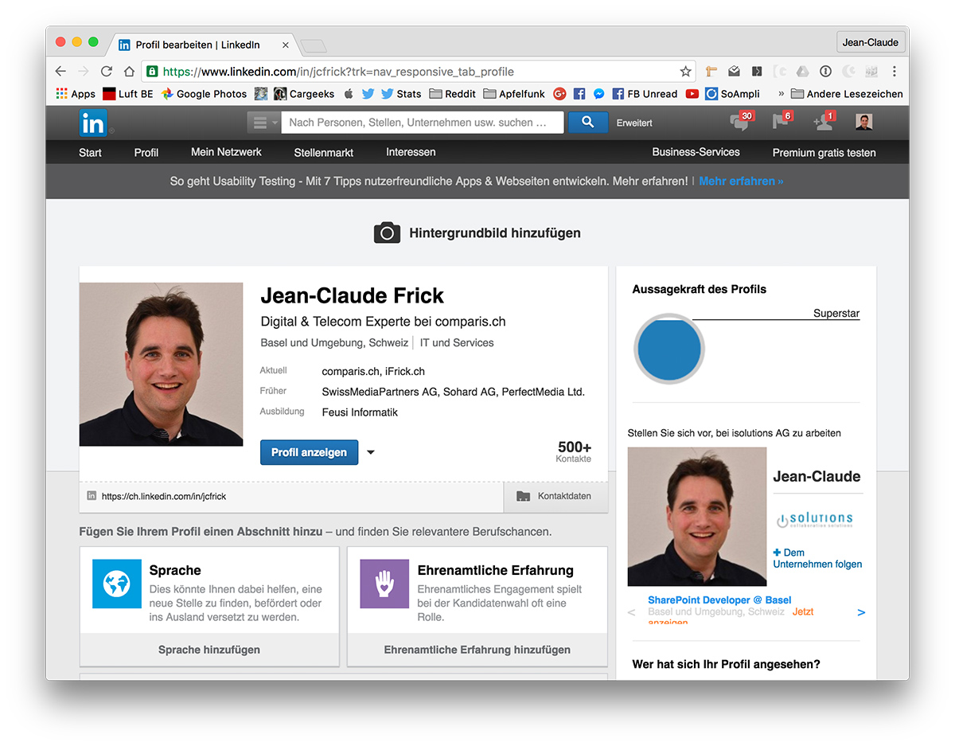Open the notifications flag icon
Screen dimensions: 955x746
point(782,122)
